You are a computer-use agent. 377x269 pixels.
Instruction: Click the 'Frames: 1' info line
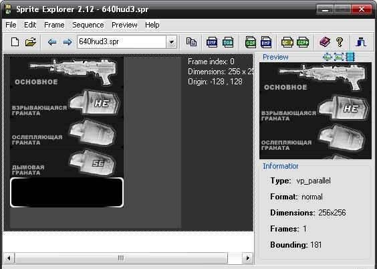288,229
